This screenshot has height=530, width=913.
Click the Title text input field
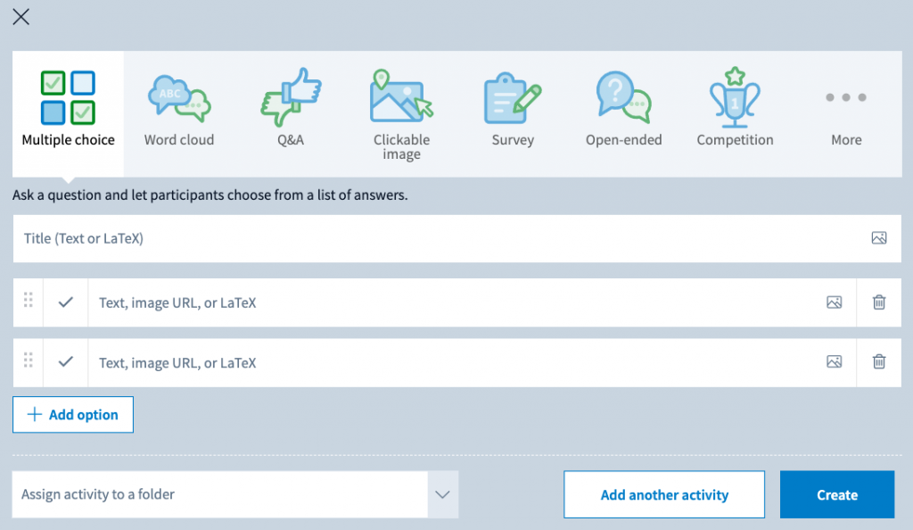pos(437,238)
